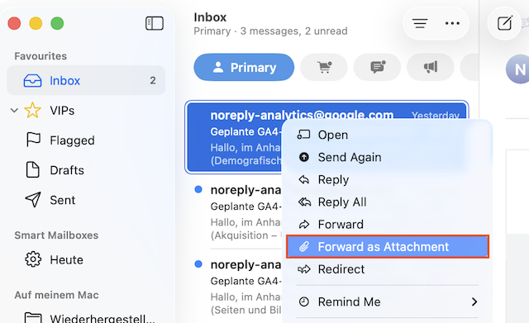Open the Inbox mailbox
This screenshot has height=323, width=529.
86,81
